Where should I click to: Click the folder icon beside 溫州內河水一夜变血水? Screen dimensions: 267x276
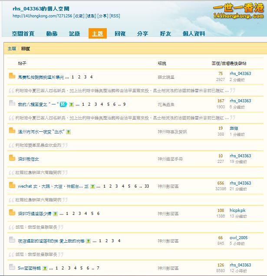pyautogui.click(x=12, y=130)
